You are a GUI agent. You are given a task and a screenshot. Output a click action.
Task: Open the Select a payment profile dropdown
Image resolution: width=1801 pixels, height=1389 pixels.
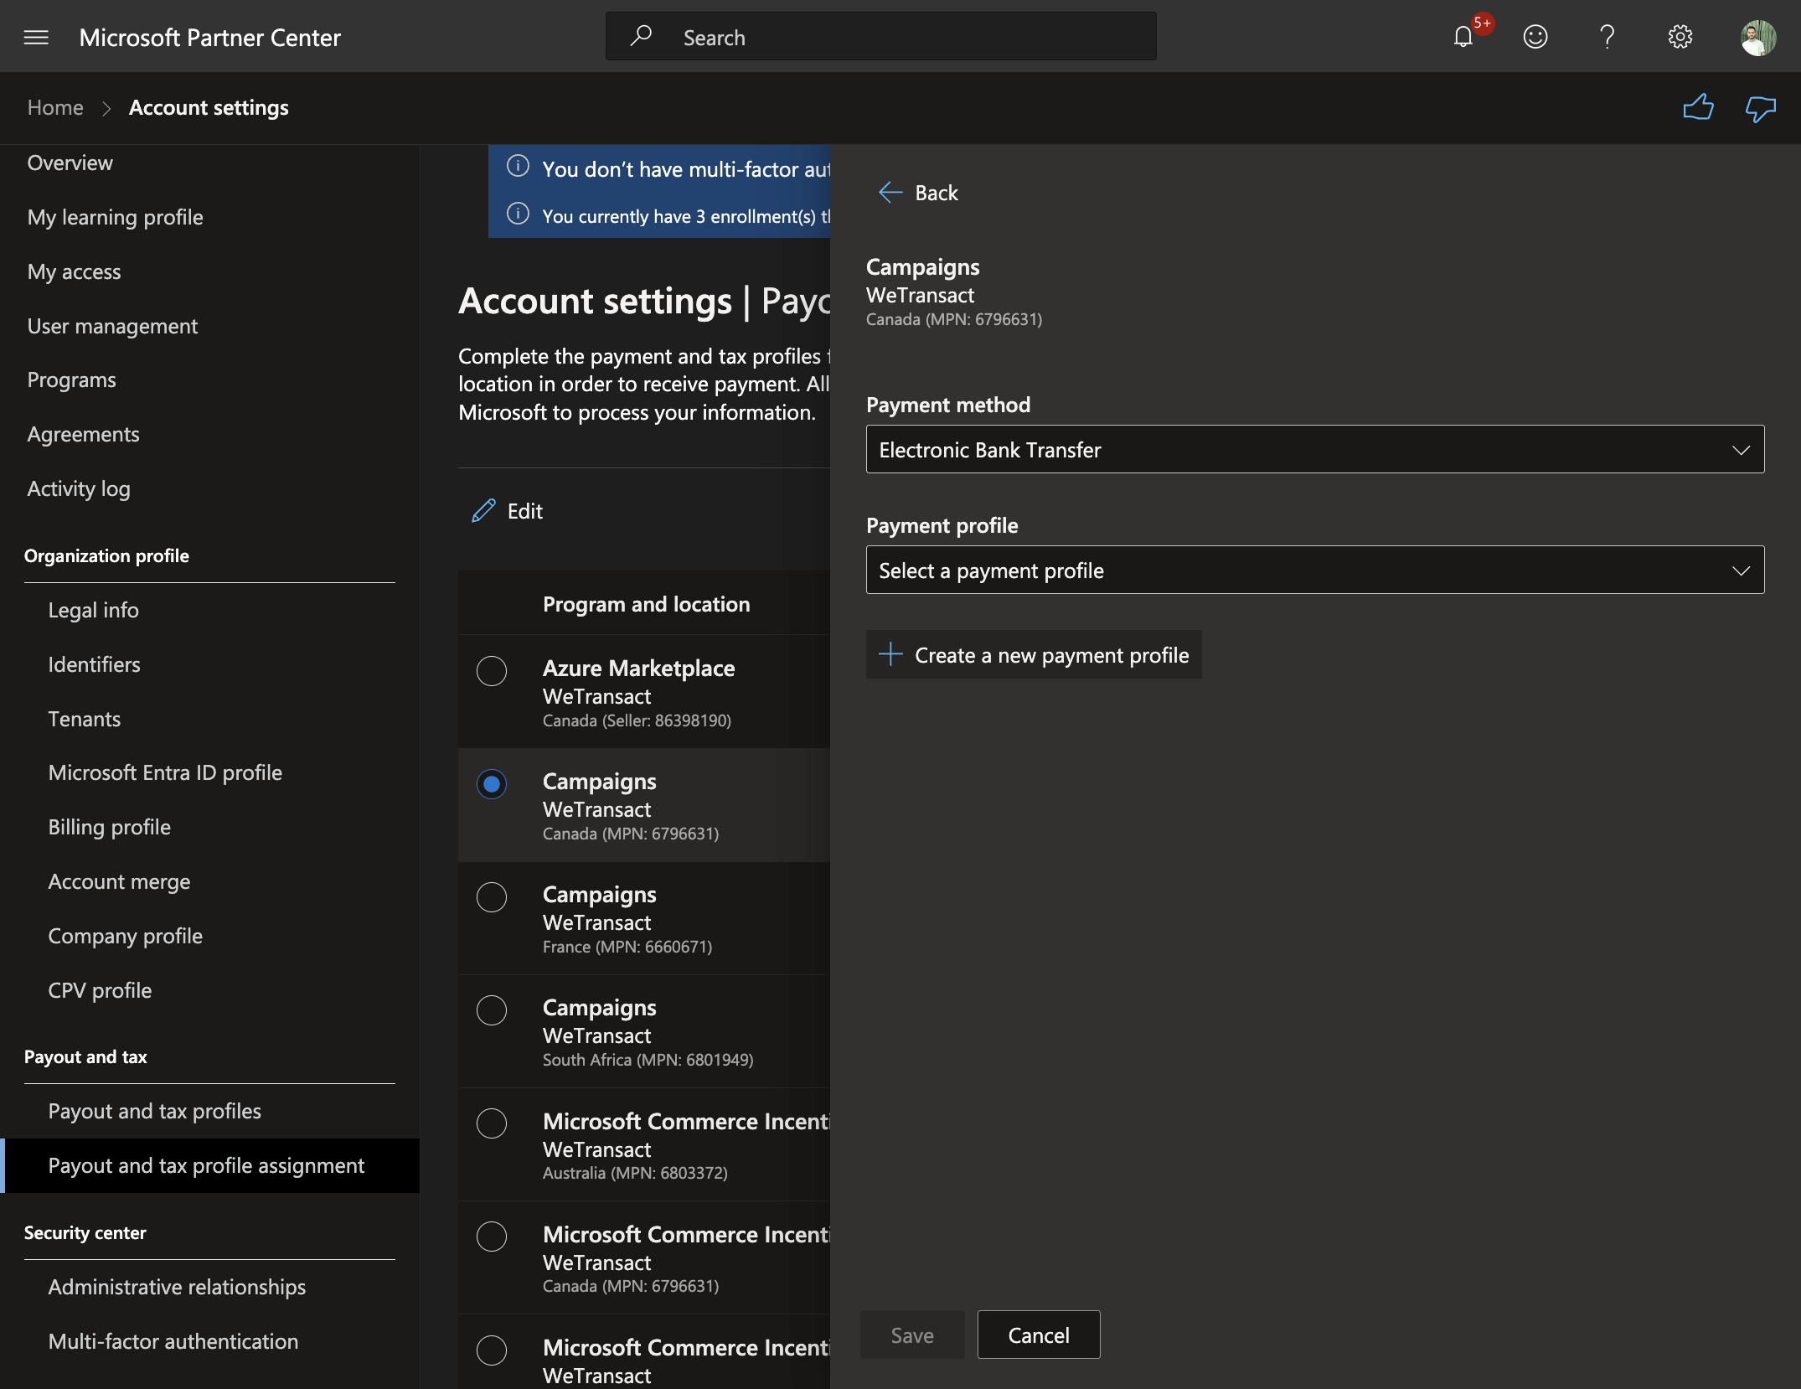pos(1315,571)
